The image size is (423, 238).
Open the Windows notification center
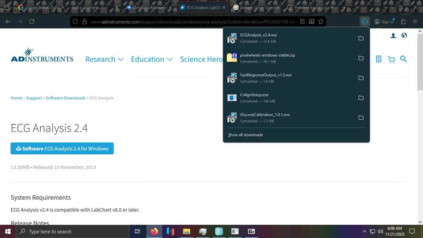412,231
